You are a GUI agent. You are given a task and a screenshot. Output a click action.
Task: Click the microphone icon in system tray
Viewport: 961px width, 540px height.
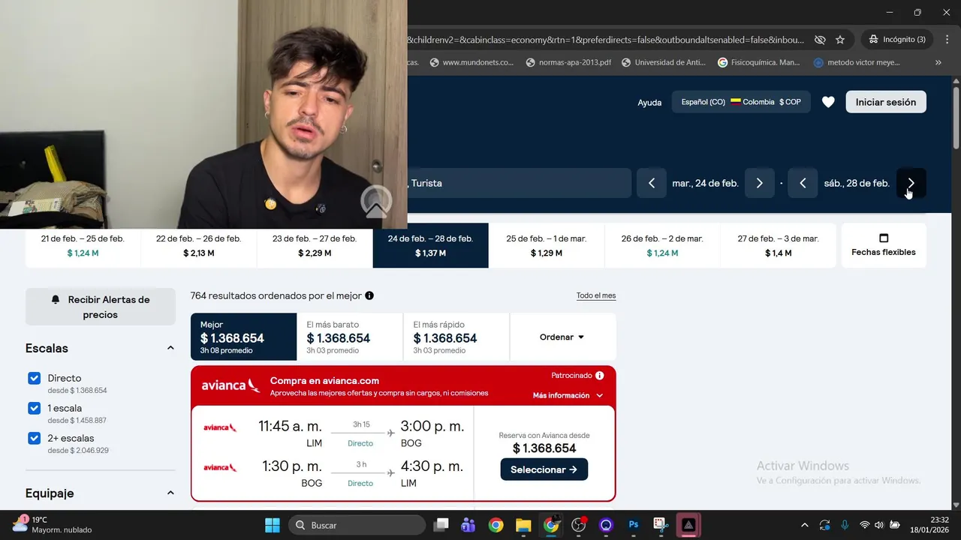coord(845,525)
